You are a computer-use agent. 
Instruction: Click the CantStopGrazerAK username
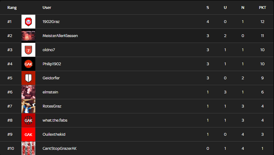tap(60, 149)
